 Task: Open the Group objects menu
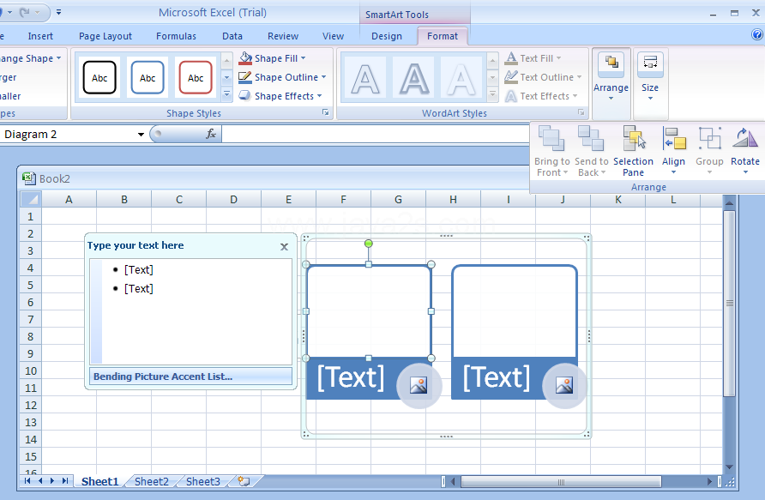(709, 151)
